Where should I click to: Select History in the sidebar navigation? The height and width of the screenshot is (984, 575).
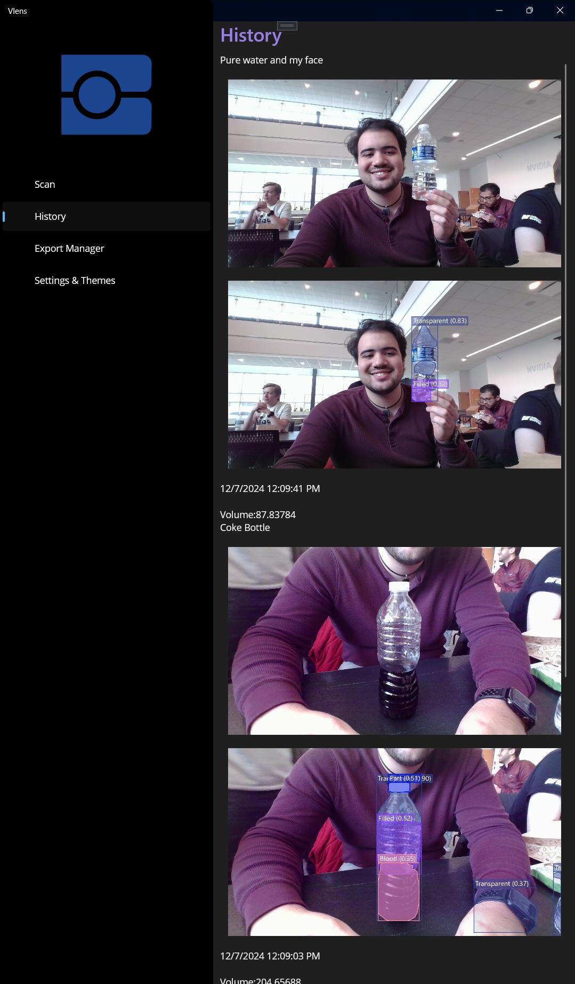[50, 216]
